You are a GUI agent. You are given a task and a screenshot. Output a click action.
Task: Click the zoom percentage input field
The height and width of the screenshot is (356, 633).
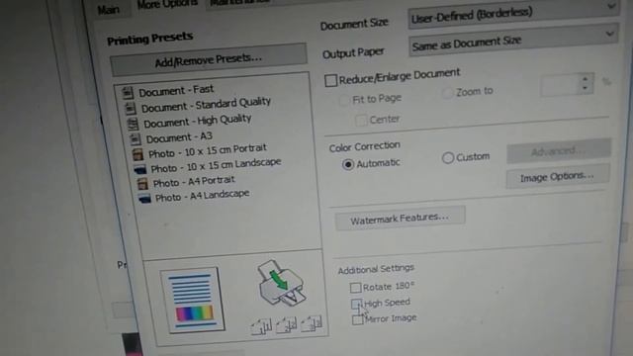click(x=561, y=84)
